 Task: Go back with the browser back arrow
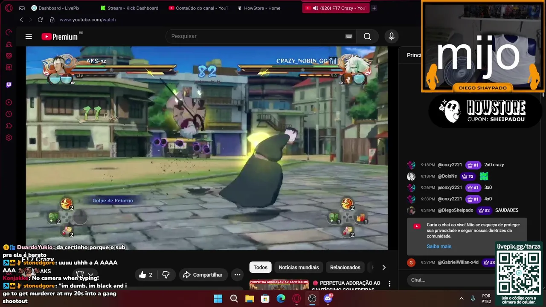tap(21, 20)
